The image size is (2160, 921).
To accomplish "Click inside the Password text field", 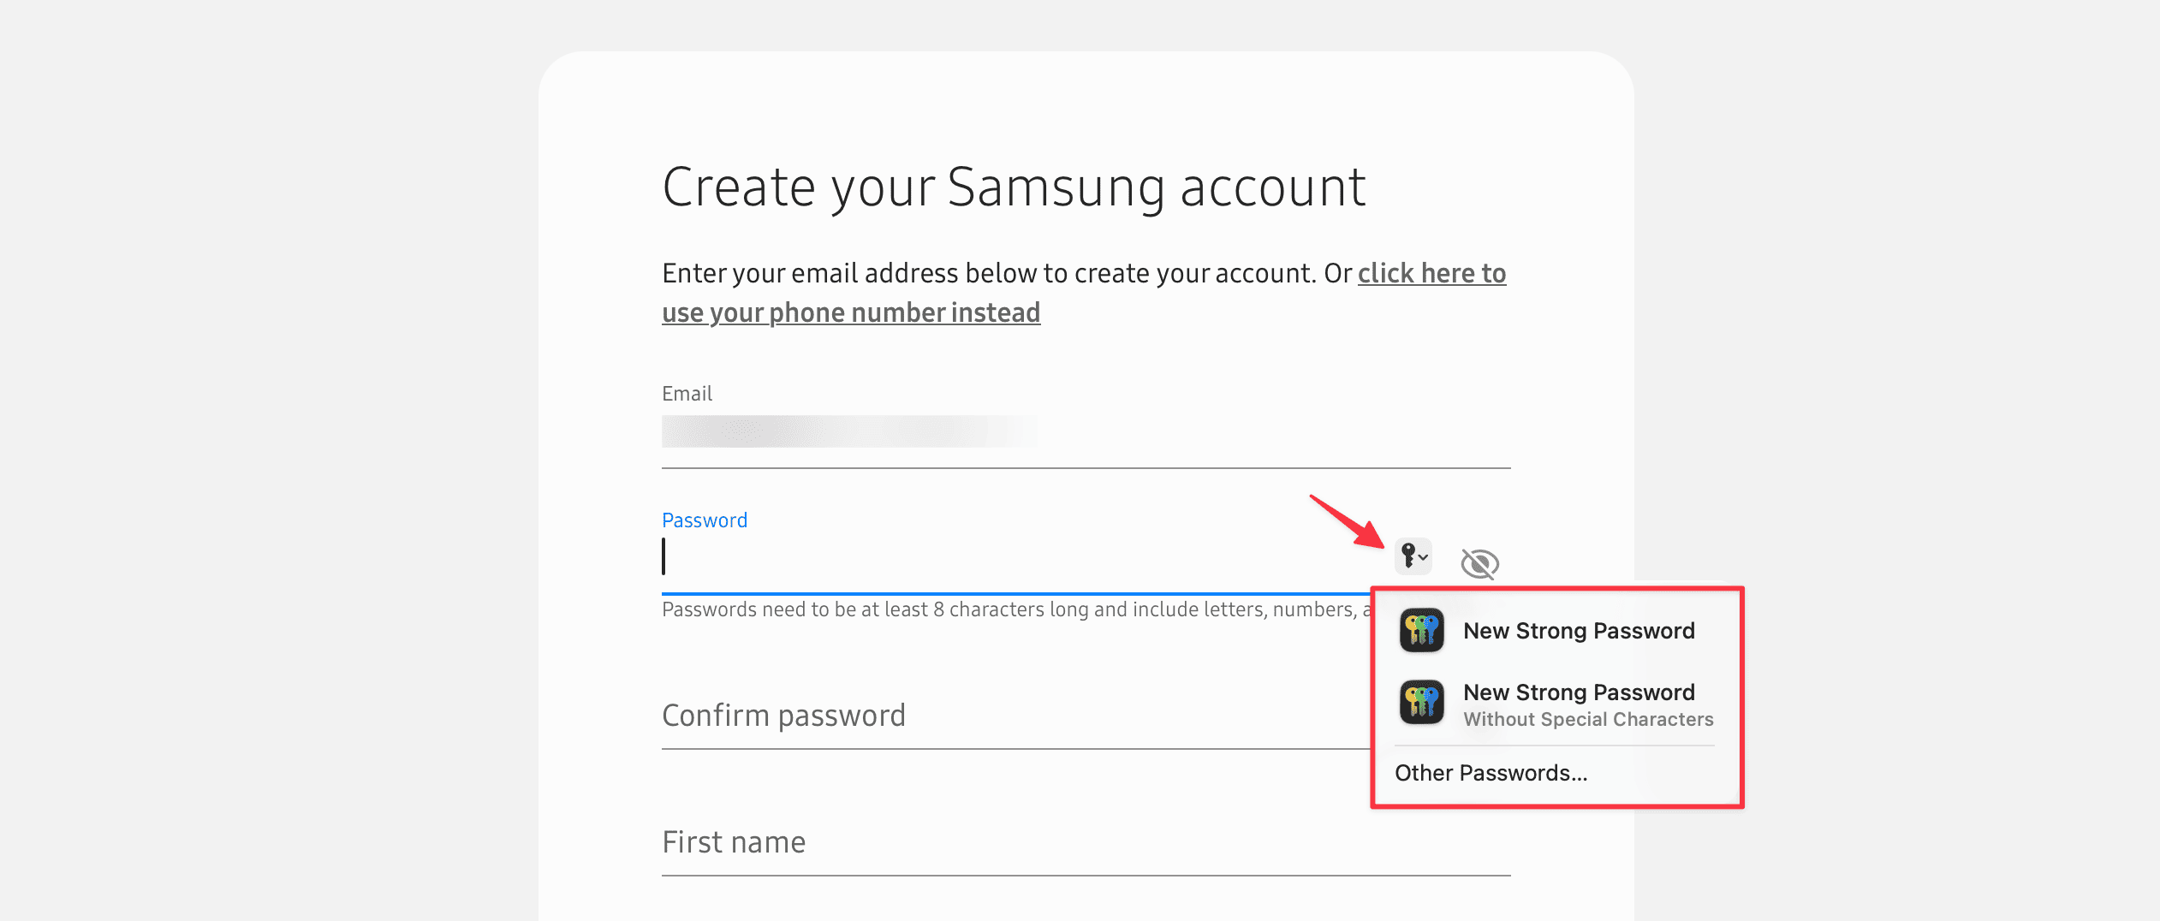I will point(1010,558).
